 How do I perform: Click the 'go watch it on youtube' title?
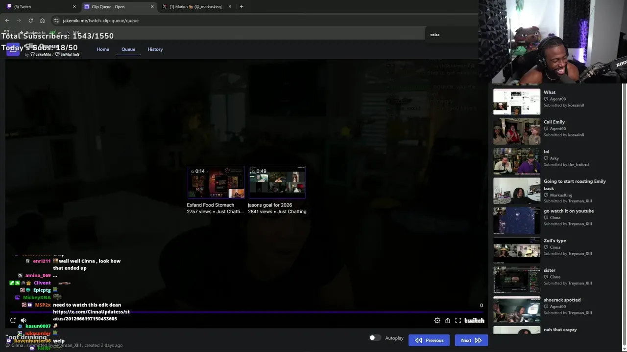point(569,211)
